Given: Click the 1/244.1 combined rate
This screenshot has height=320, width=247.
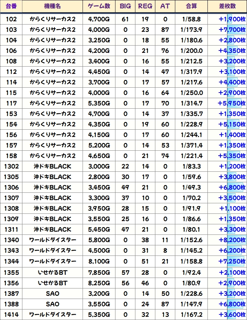Looking at the screenshot, I should (x=191, y=135).
